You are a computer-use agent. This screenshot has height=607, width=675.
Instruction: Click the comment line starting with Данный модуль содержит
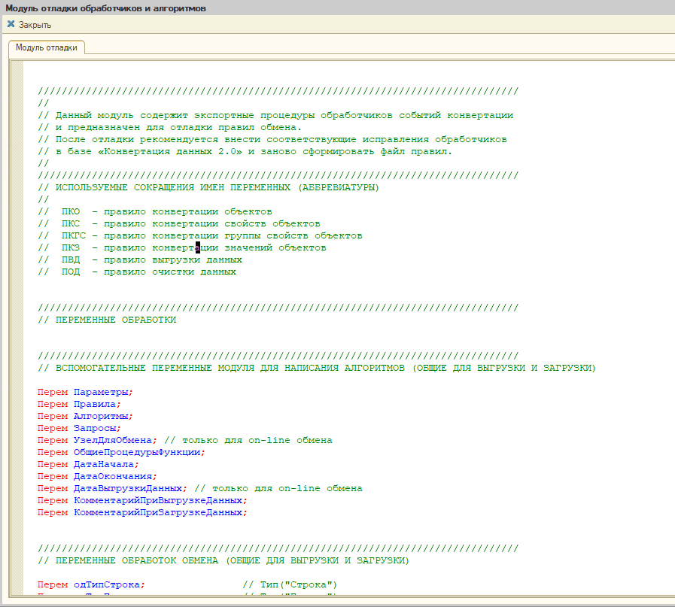(275, 115)
